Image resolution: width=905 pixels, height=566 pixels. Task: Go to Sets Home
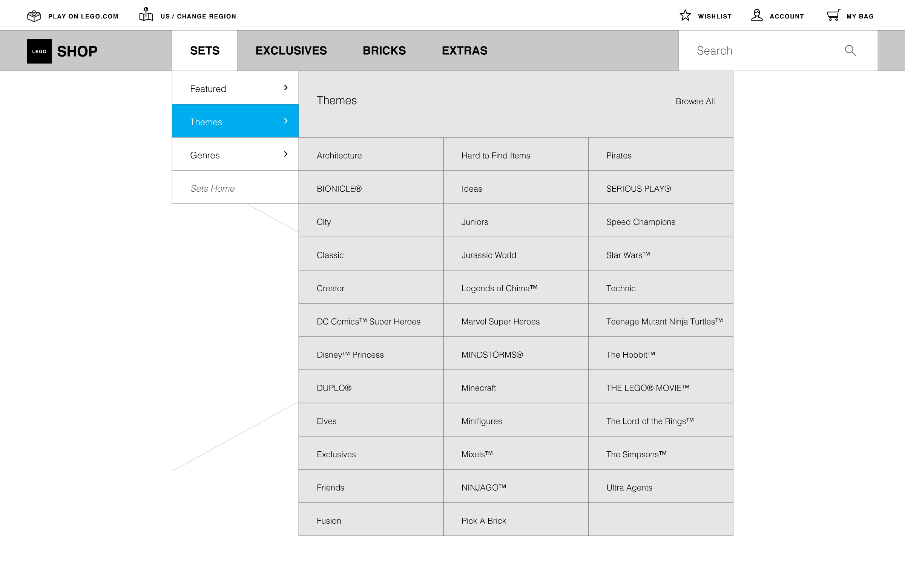click(212, 188)
